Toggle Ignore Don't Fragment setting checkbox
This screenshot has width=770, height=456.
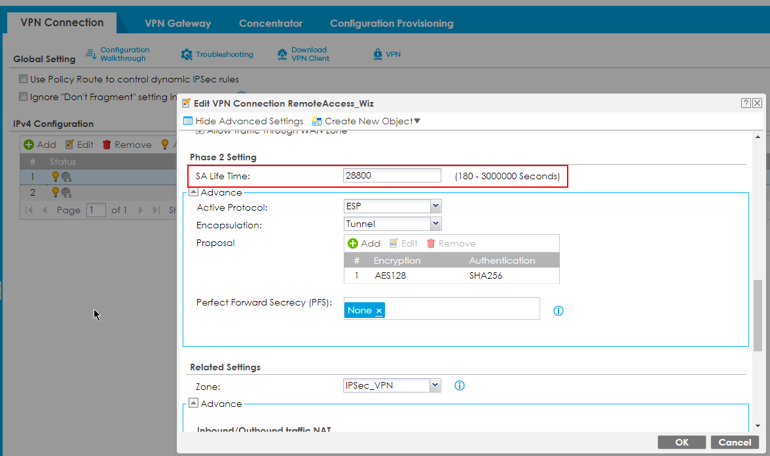(24, 97)
